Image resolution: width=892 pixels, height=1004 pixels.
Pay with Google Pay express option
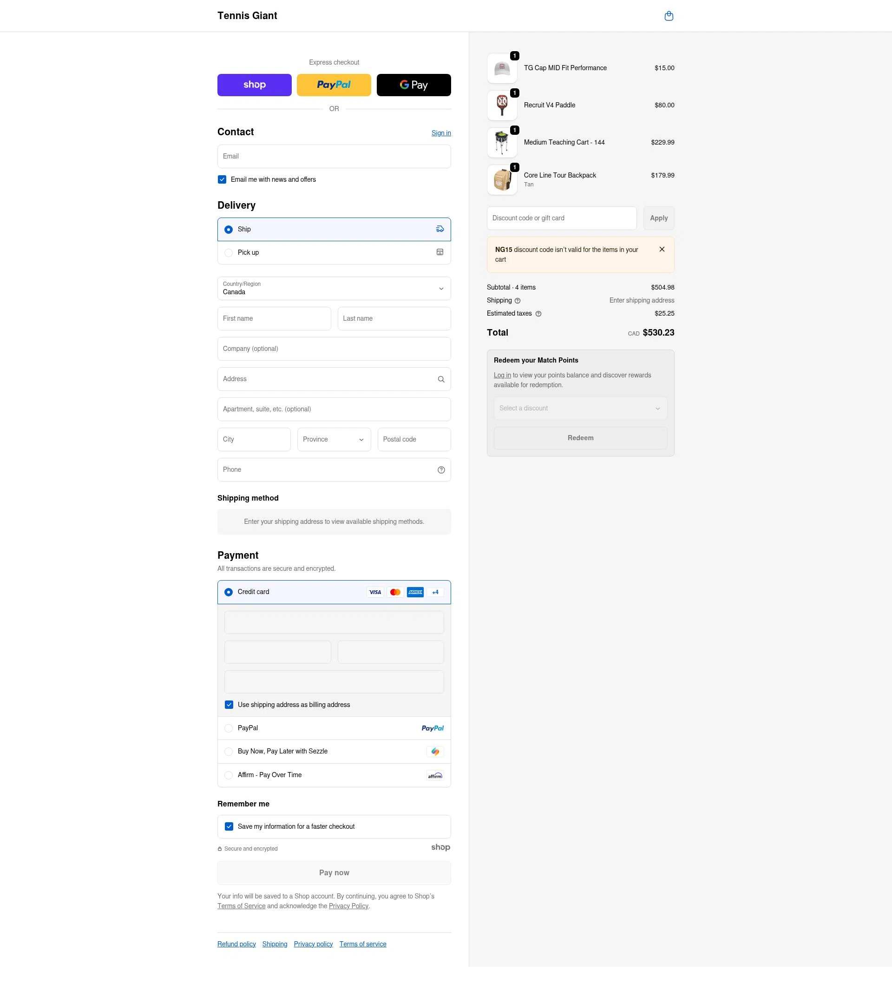pyautogui.click(x=413, y=85)
